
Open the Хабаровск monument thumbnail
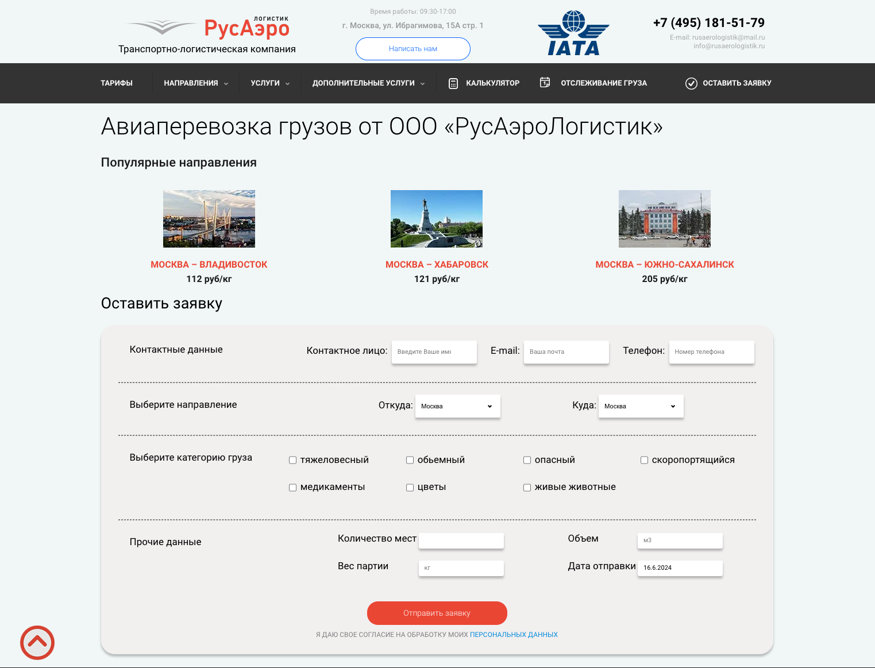click(x=437, y=219)
